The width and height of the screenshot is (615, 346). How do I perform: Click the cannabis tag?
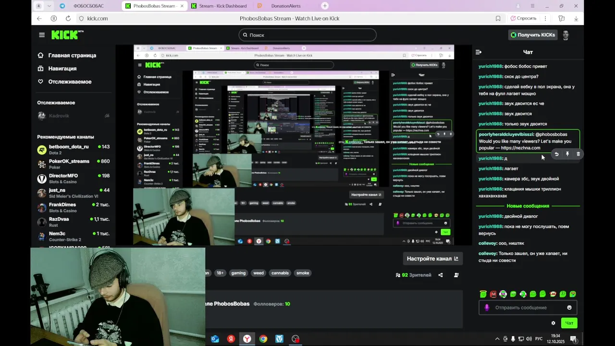click(x=280, y=273)
